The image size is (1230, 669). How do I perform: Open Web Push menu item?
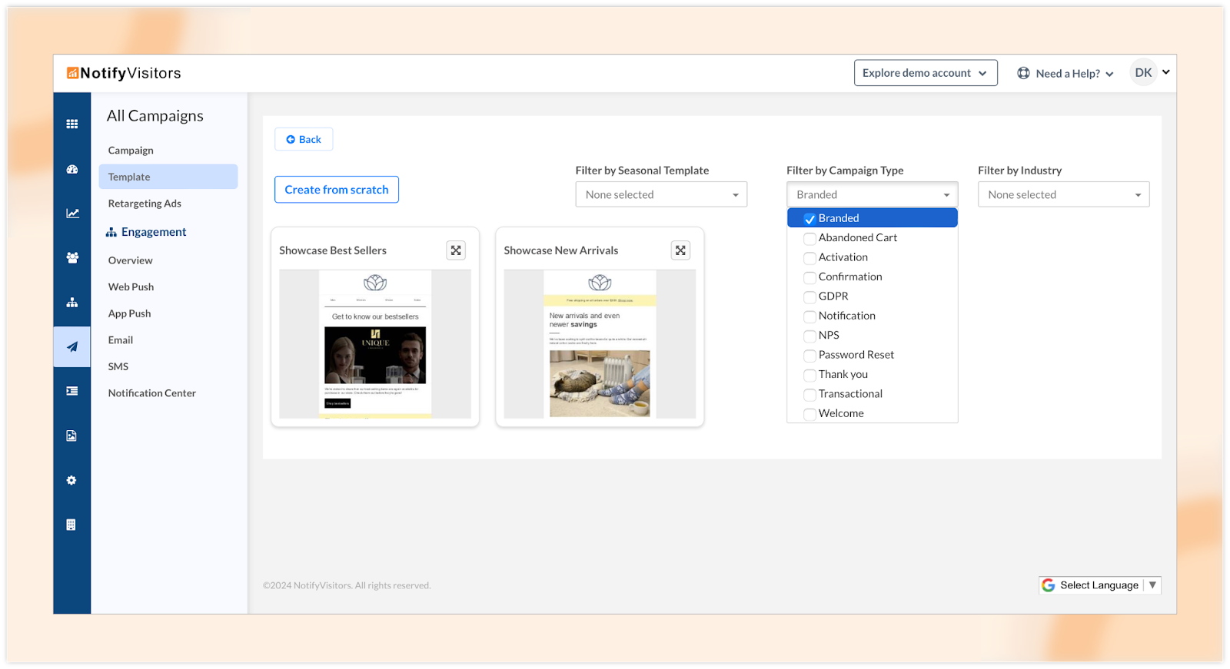coord(131,287)
